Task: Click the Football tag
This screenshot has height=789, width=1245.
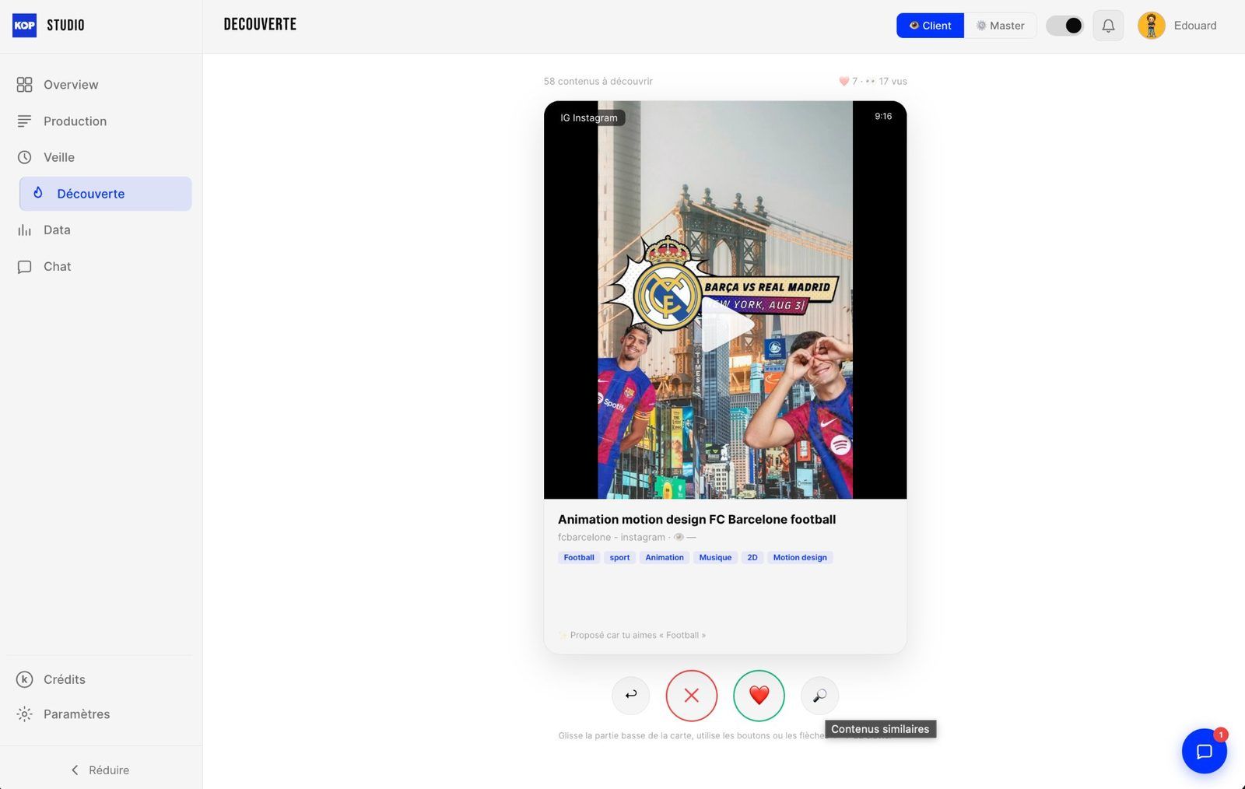Action: point(579,558)
